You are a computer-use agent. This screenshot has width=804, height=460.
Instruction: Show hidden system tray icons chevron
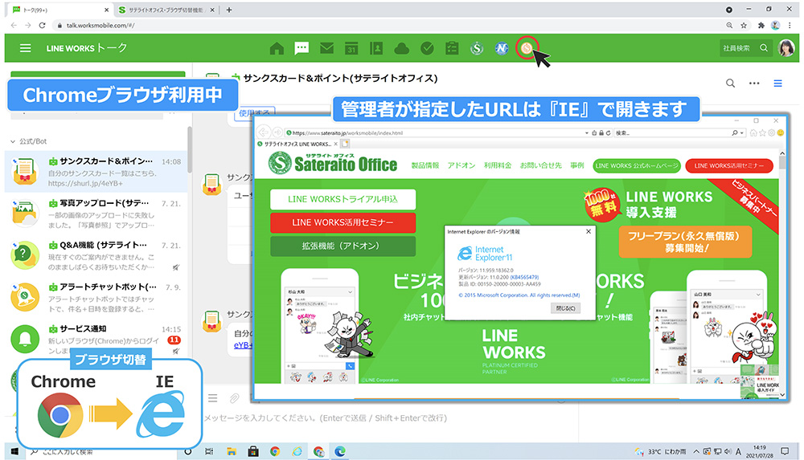pyautogui.click(x=695, y=452)
